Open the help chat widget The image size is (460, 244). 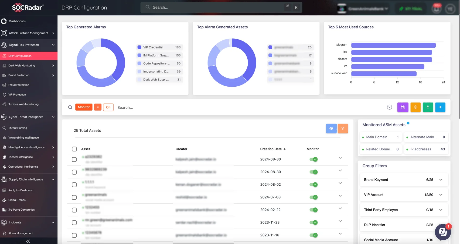[443, 232]
